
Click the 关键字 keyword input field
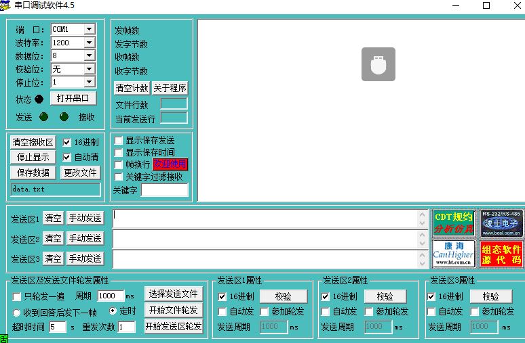(x=164, y=190)
